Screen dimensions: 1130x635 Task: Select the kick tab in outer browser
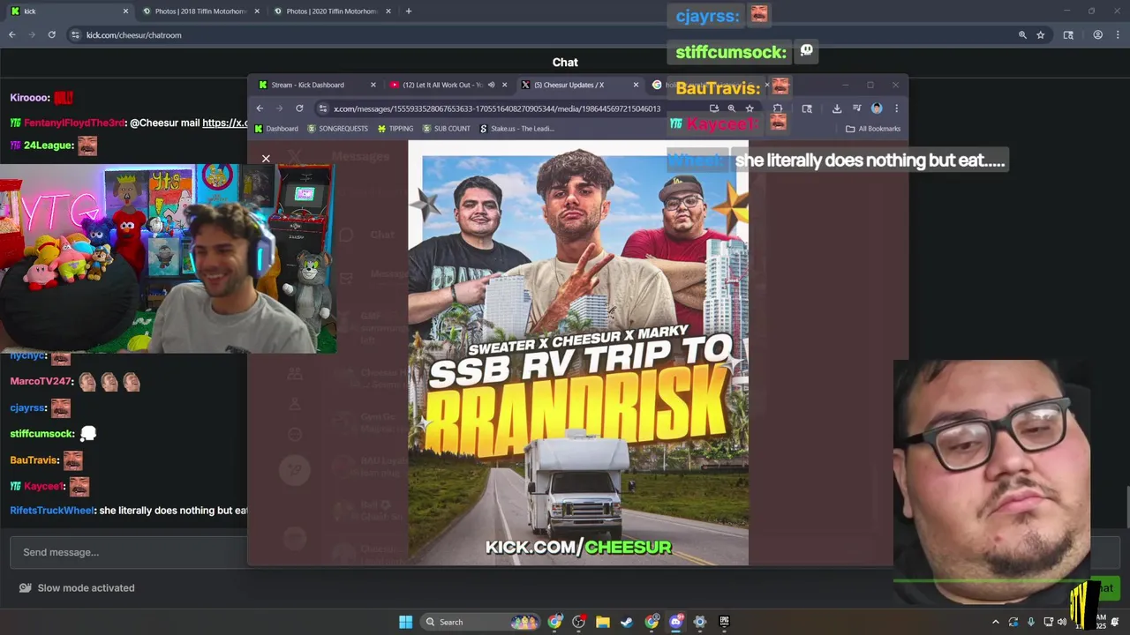click(x=68, y=11)
